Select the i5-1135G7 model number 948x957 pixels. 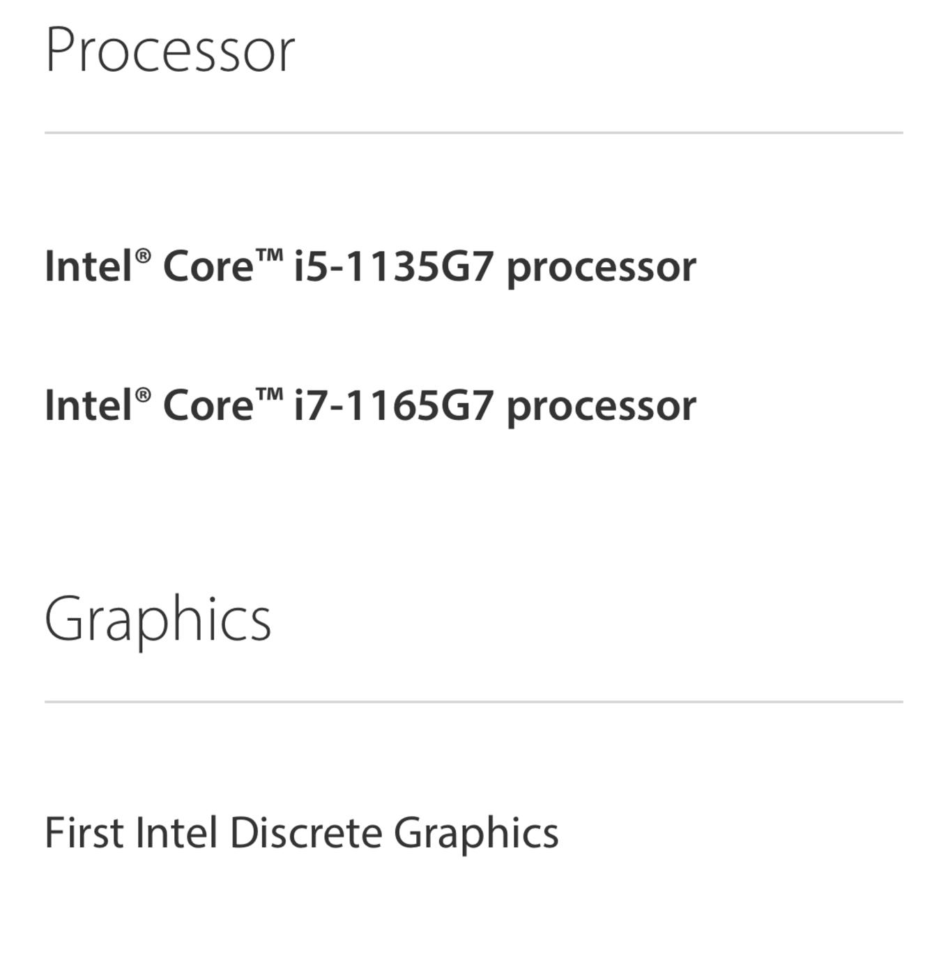(x=394, y=266)
